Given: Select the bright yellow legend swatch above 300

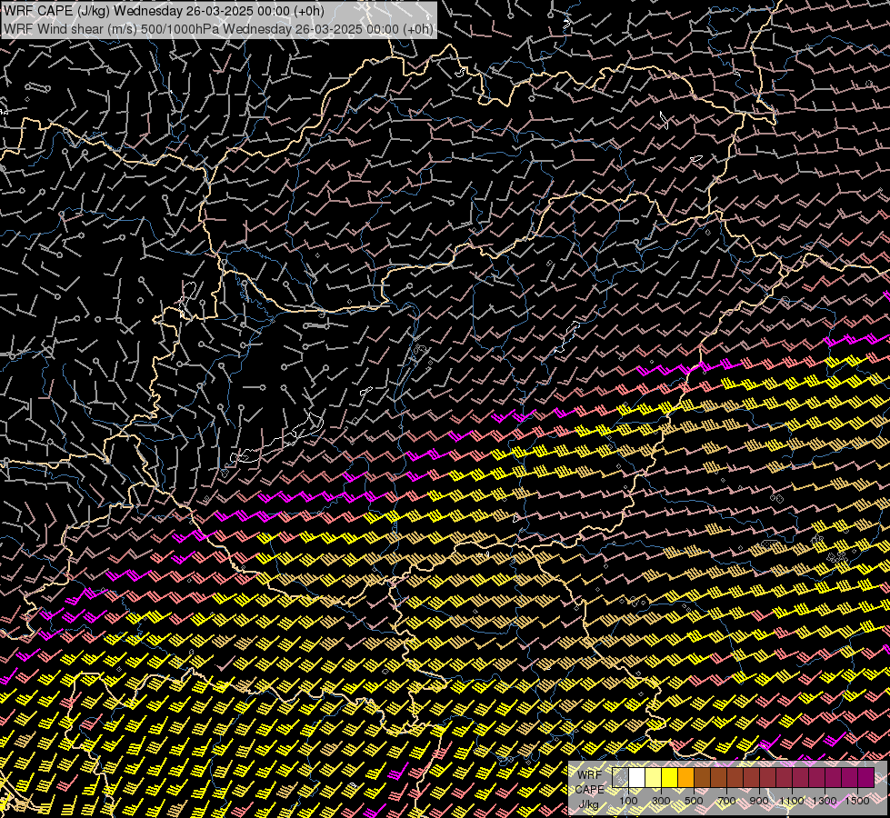Looking at the screenshot, I should [669, 777].
